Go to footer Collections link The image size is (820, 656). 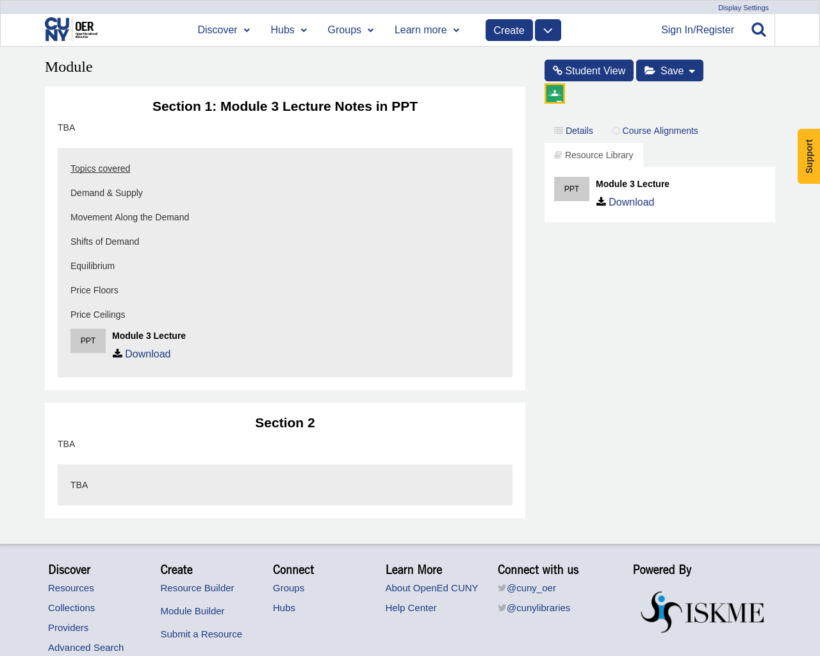(71, 608)
